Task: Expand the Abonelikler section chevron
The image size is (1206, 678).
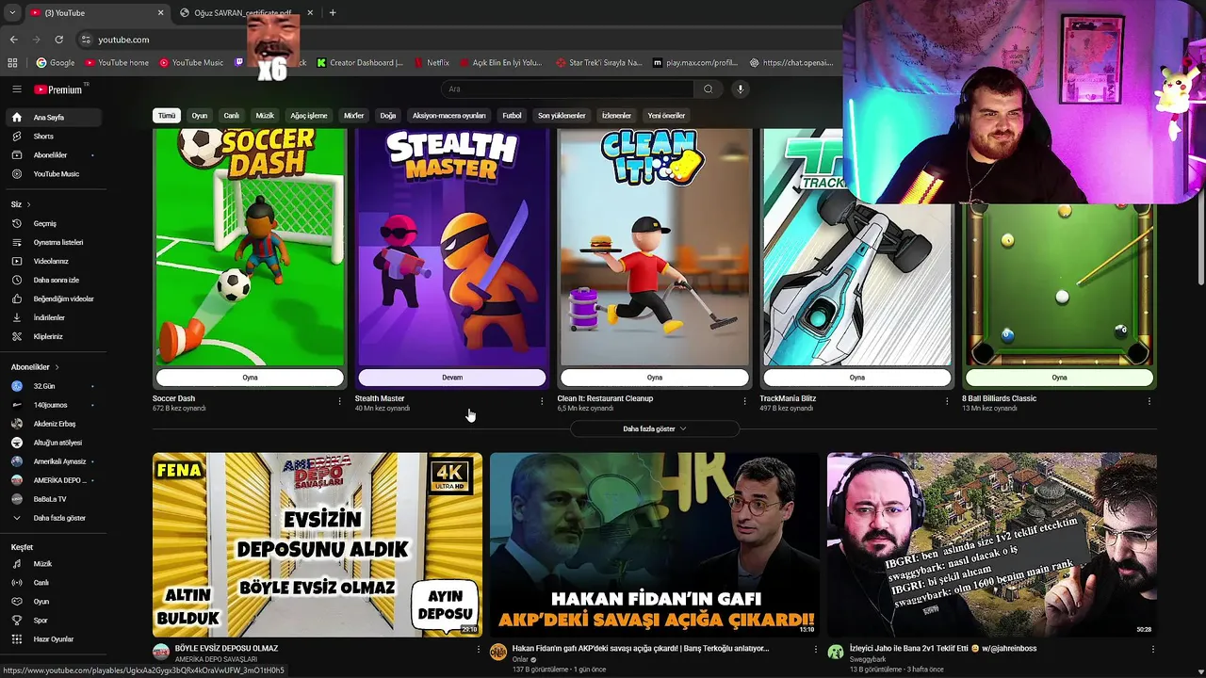Action: 57,367
